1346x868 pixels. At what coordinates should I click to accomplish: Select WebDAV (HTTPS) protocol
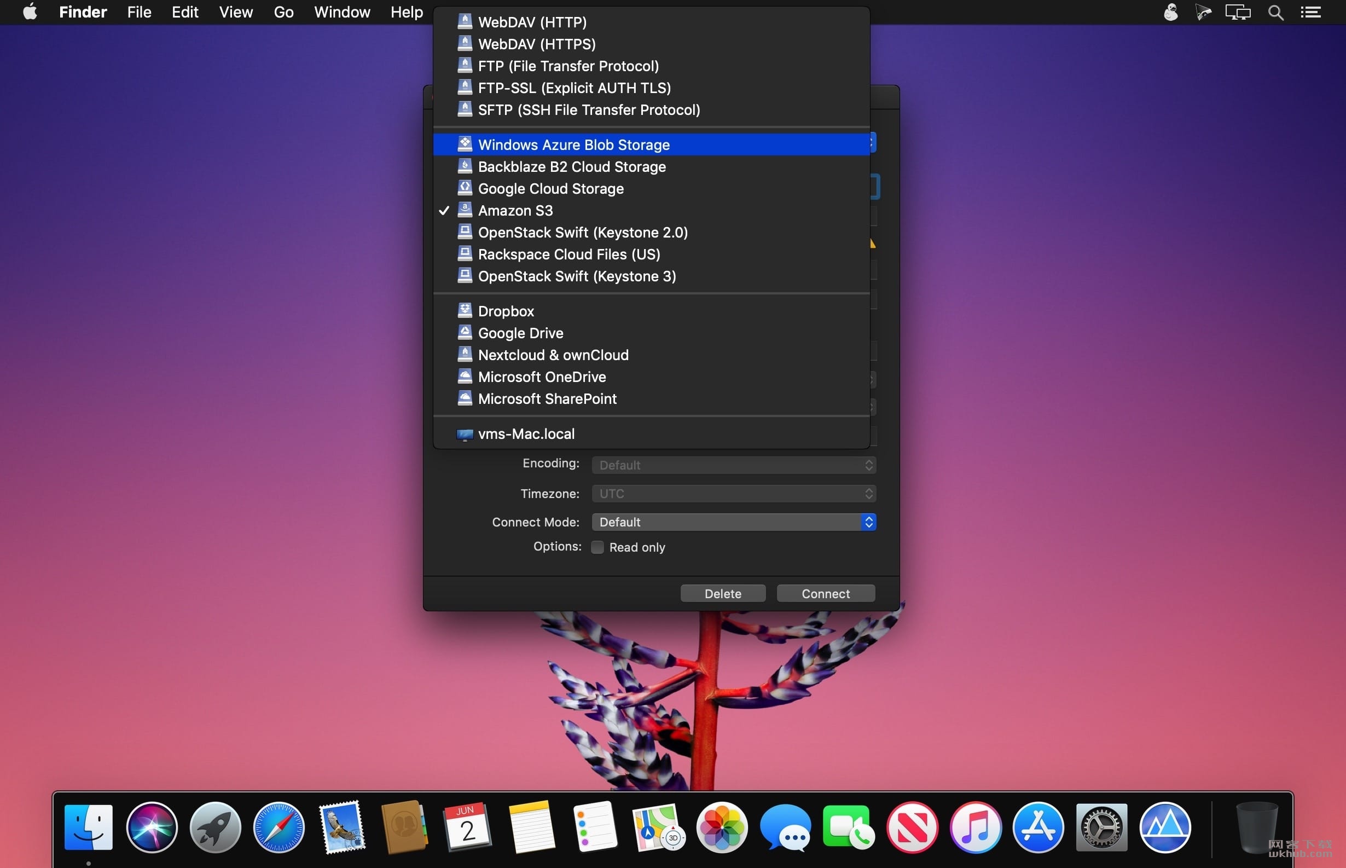pyautogui.click(x=651, y=44)
